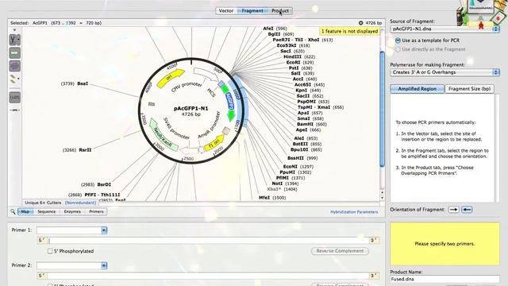Click the 1 feature is not displayed notice

[349, 31]
